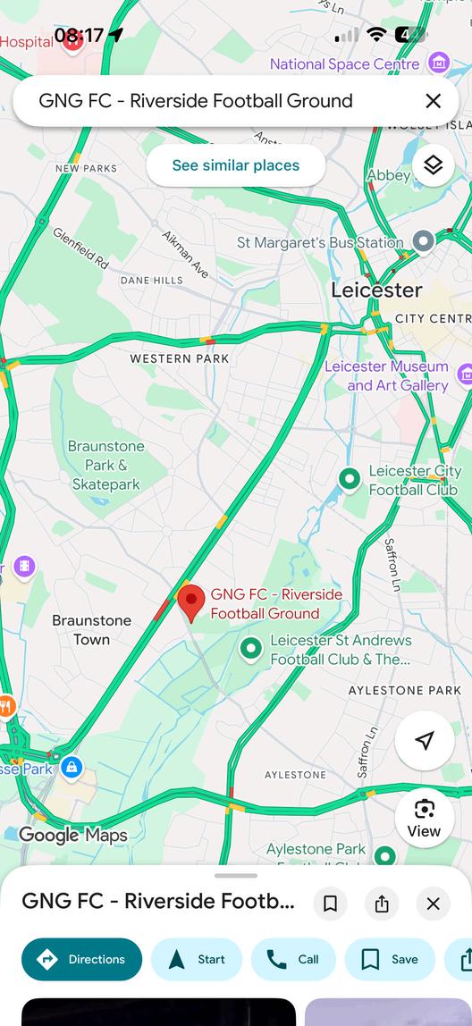Clear the search field with the X
Viewport: 472px width, 1026px height.
coord(433,101)
